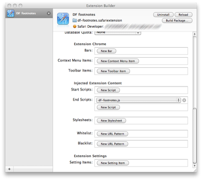Click df-footnotes.safariextension file name

coord(100,21)
